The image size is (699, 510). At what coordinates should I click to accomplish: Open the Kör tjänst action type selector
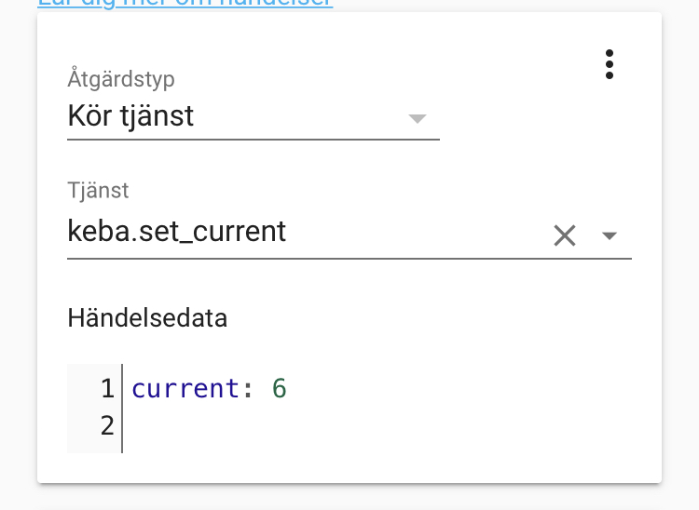click(233, 116)
